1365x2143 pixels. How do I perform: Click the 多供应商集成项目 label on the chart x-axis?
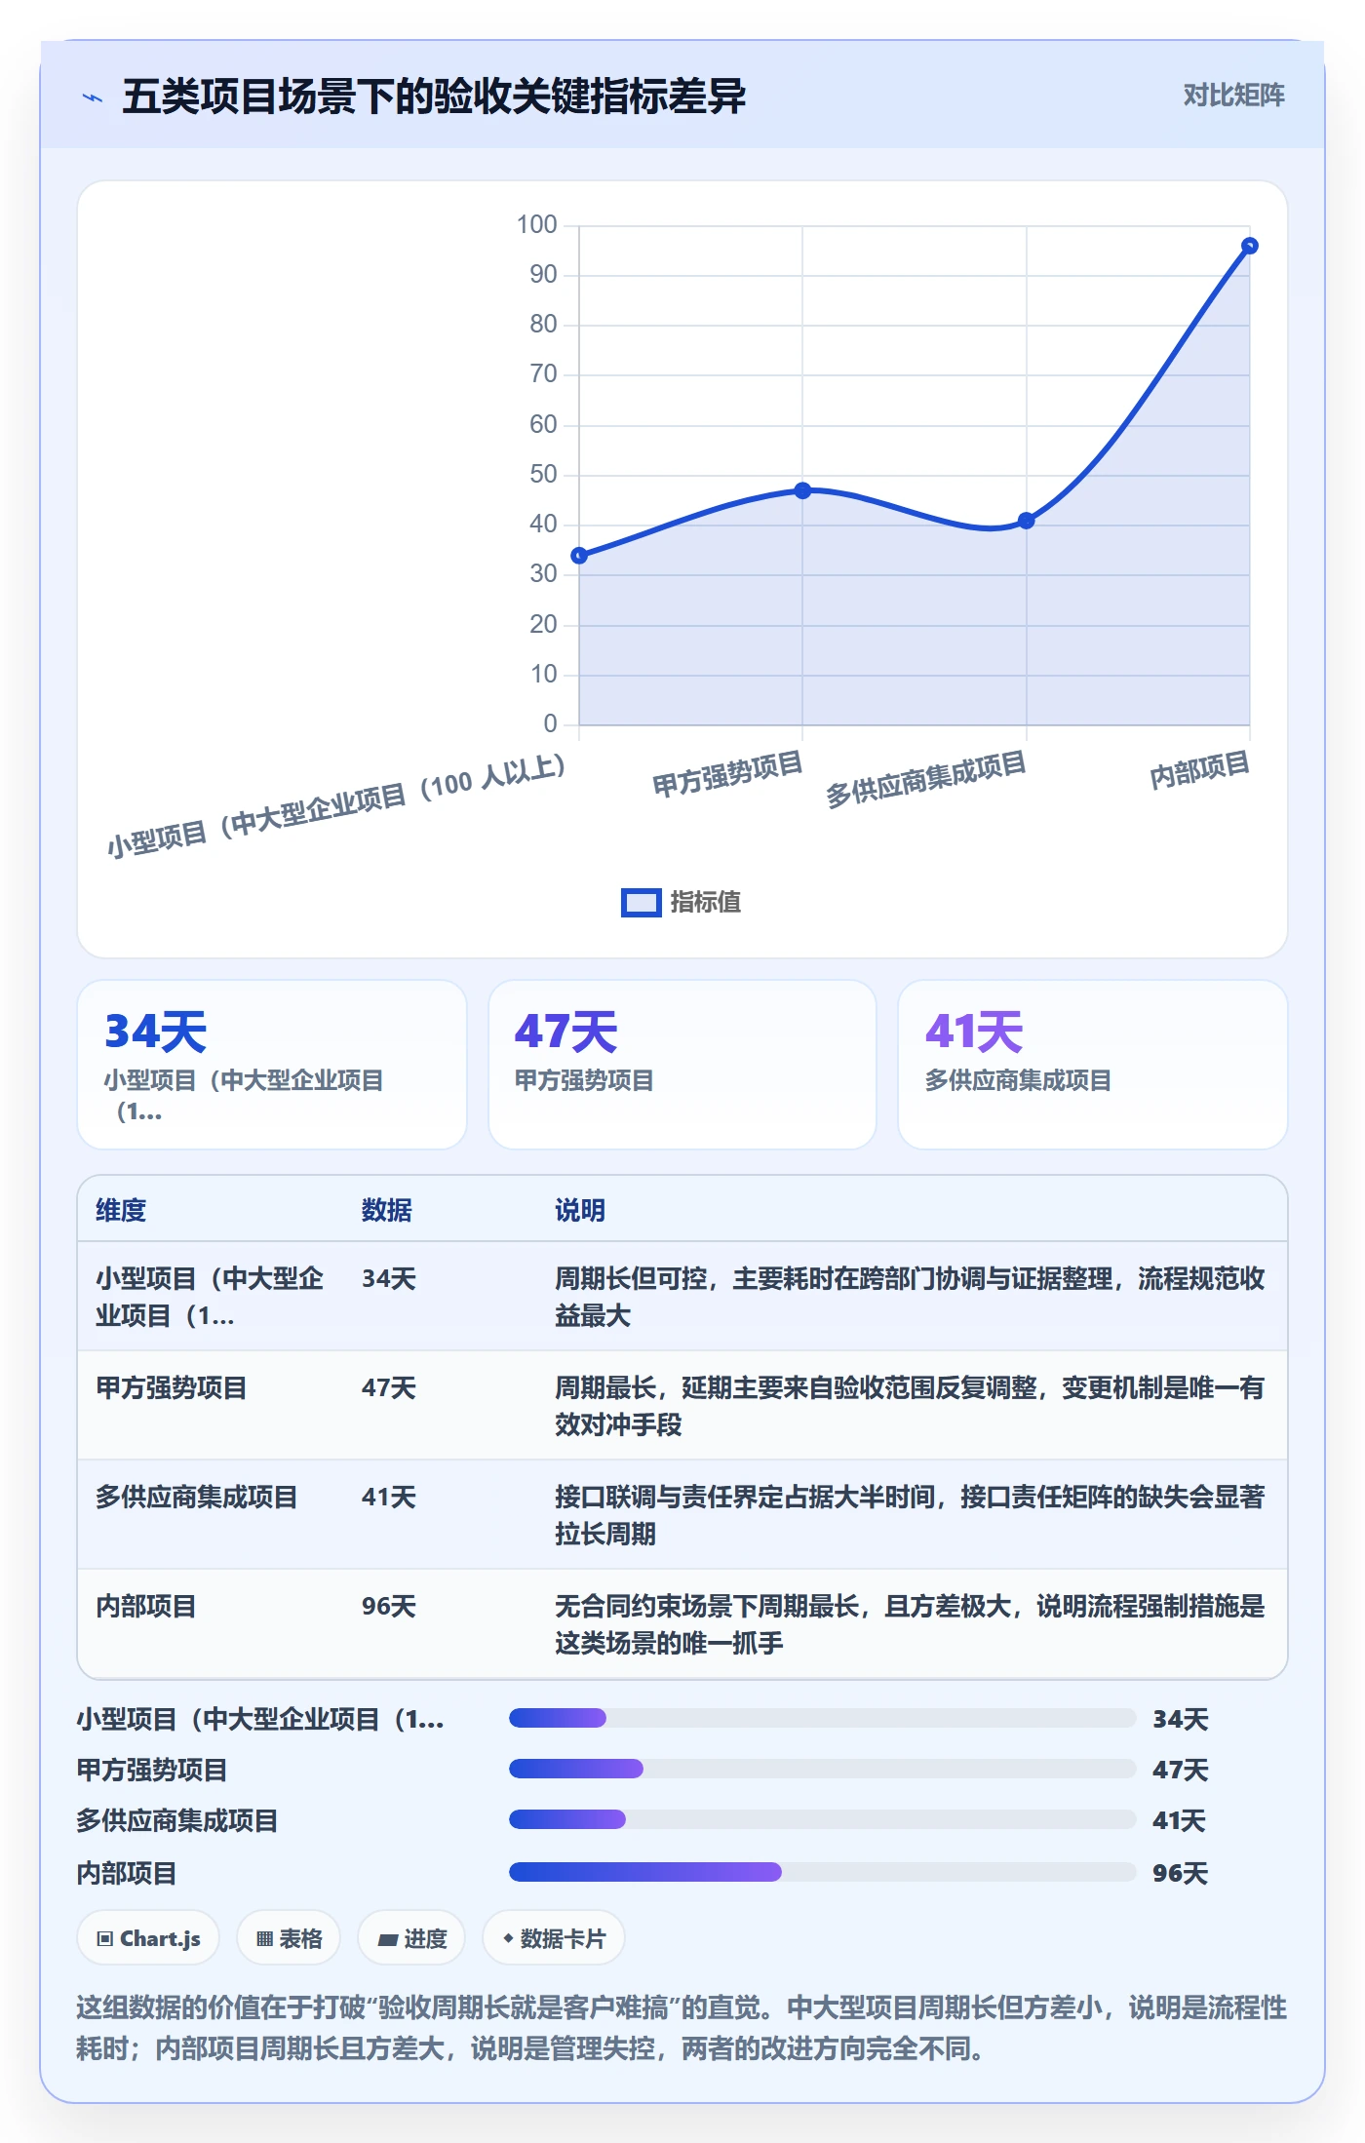(926, 779)
